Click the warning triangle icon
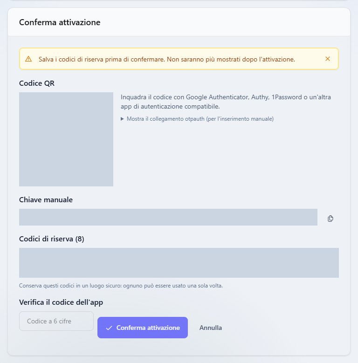Screen dimensions: 358x363 (x=28, y=59)
